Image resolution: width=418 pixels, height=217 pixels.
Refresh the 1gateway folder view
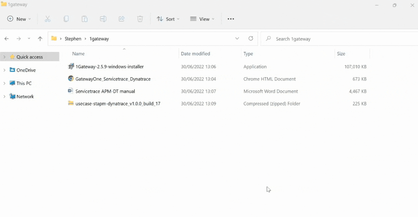(x=251, y=38)
